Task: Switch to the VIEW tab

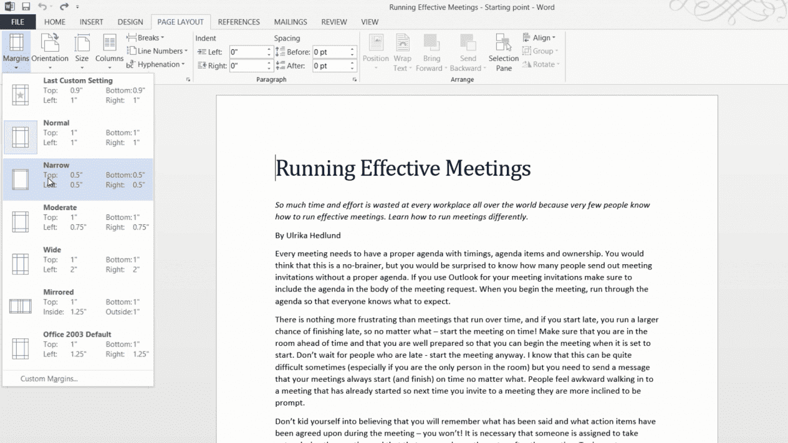Action: tap(370, 22)
